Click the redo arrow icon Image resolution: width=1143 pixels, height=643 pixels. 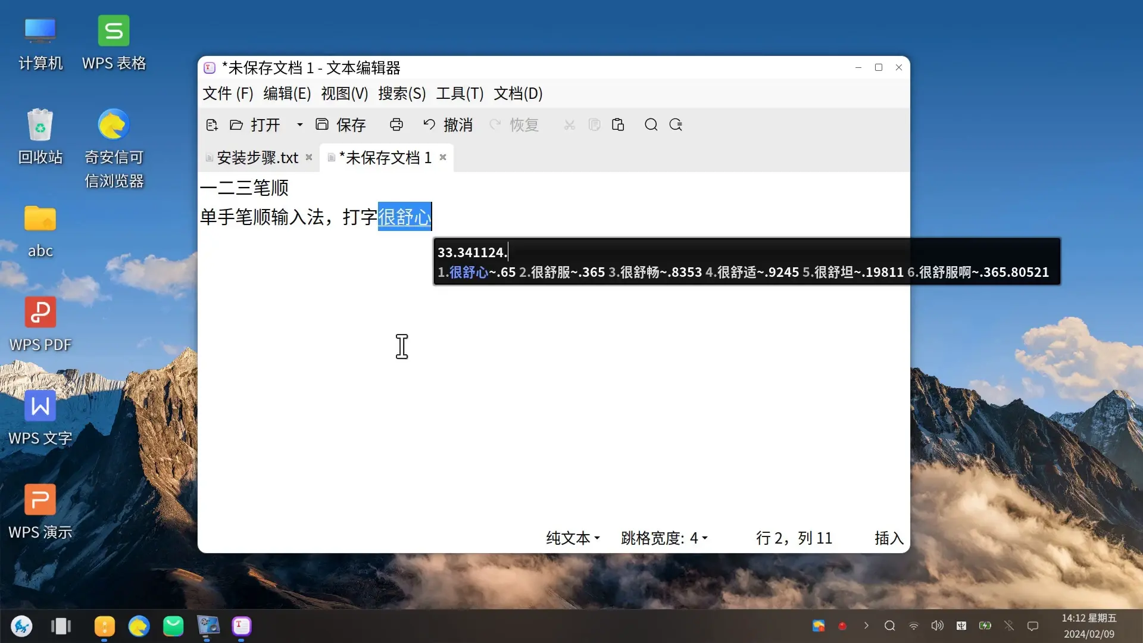pyautogui.click(x=495, y=124)
